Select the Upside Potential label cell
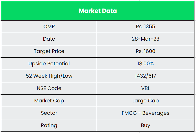The image size is (196, 133). pos(49,64)
